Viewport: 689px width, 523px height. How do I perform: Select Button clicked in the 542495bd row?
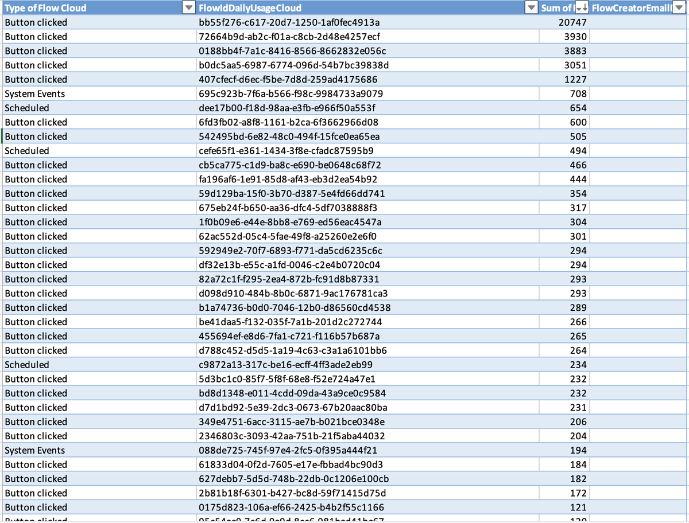click(99, 136)
